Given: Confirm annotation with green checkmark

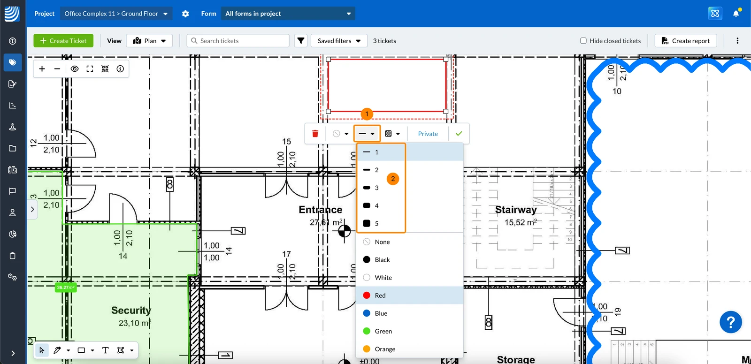Looking at the screenshot, I should point(459,134).
